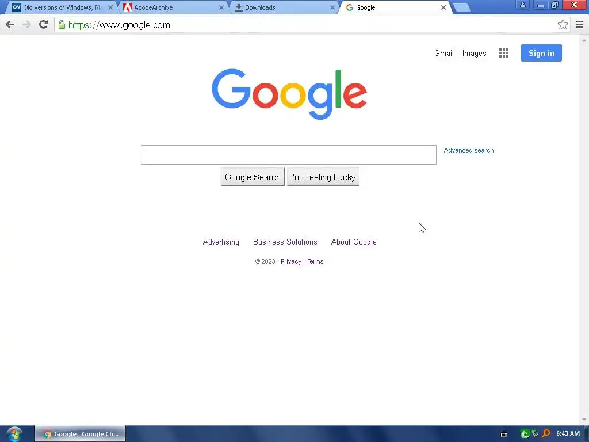Open the Windows Start orb

click(x=14, y=434)
